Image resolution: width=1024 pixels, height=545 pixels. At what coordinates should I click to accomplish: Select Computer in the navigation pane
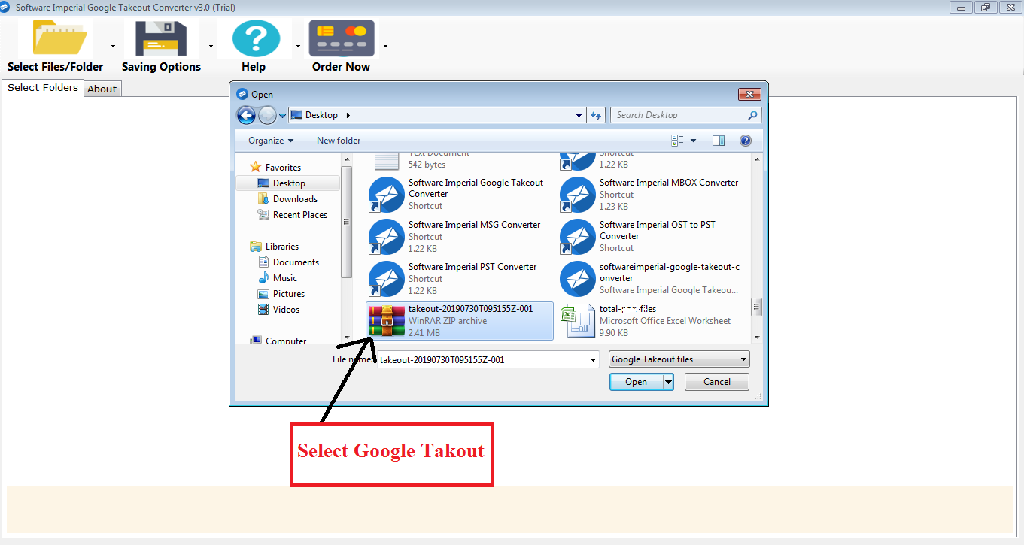click(x=286, y=341)
